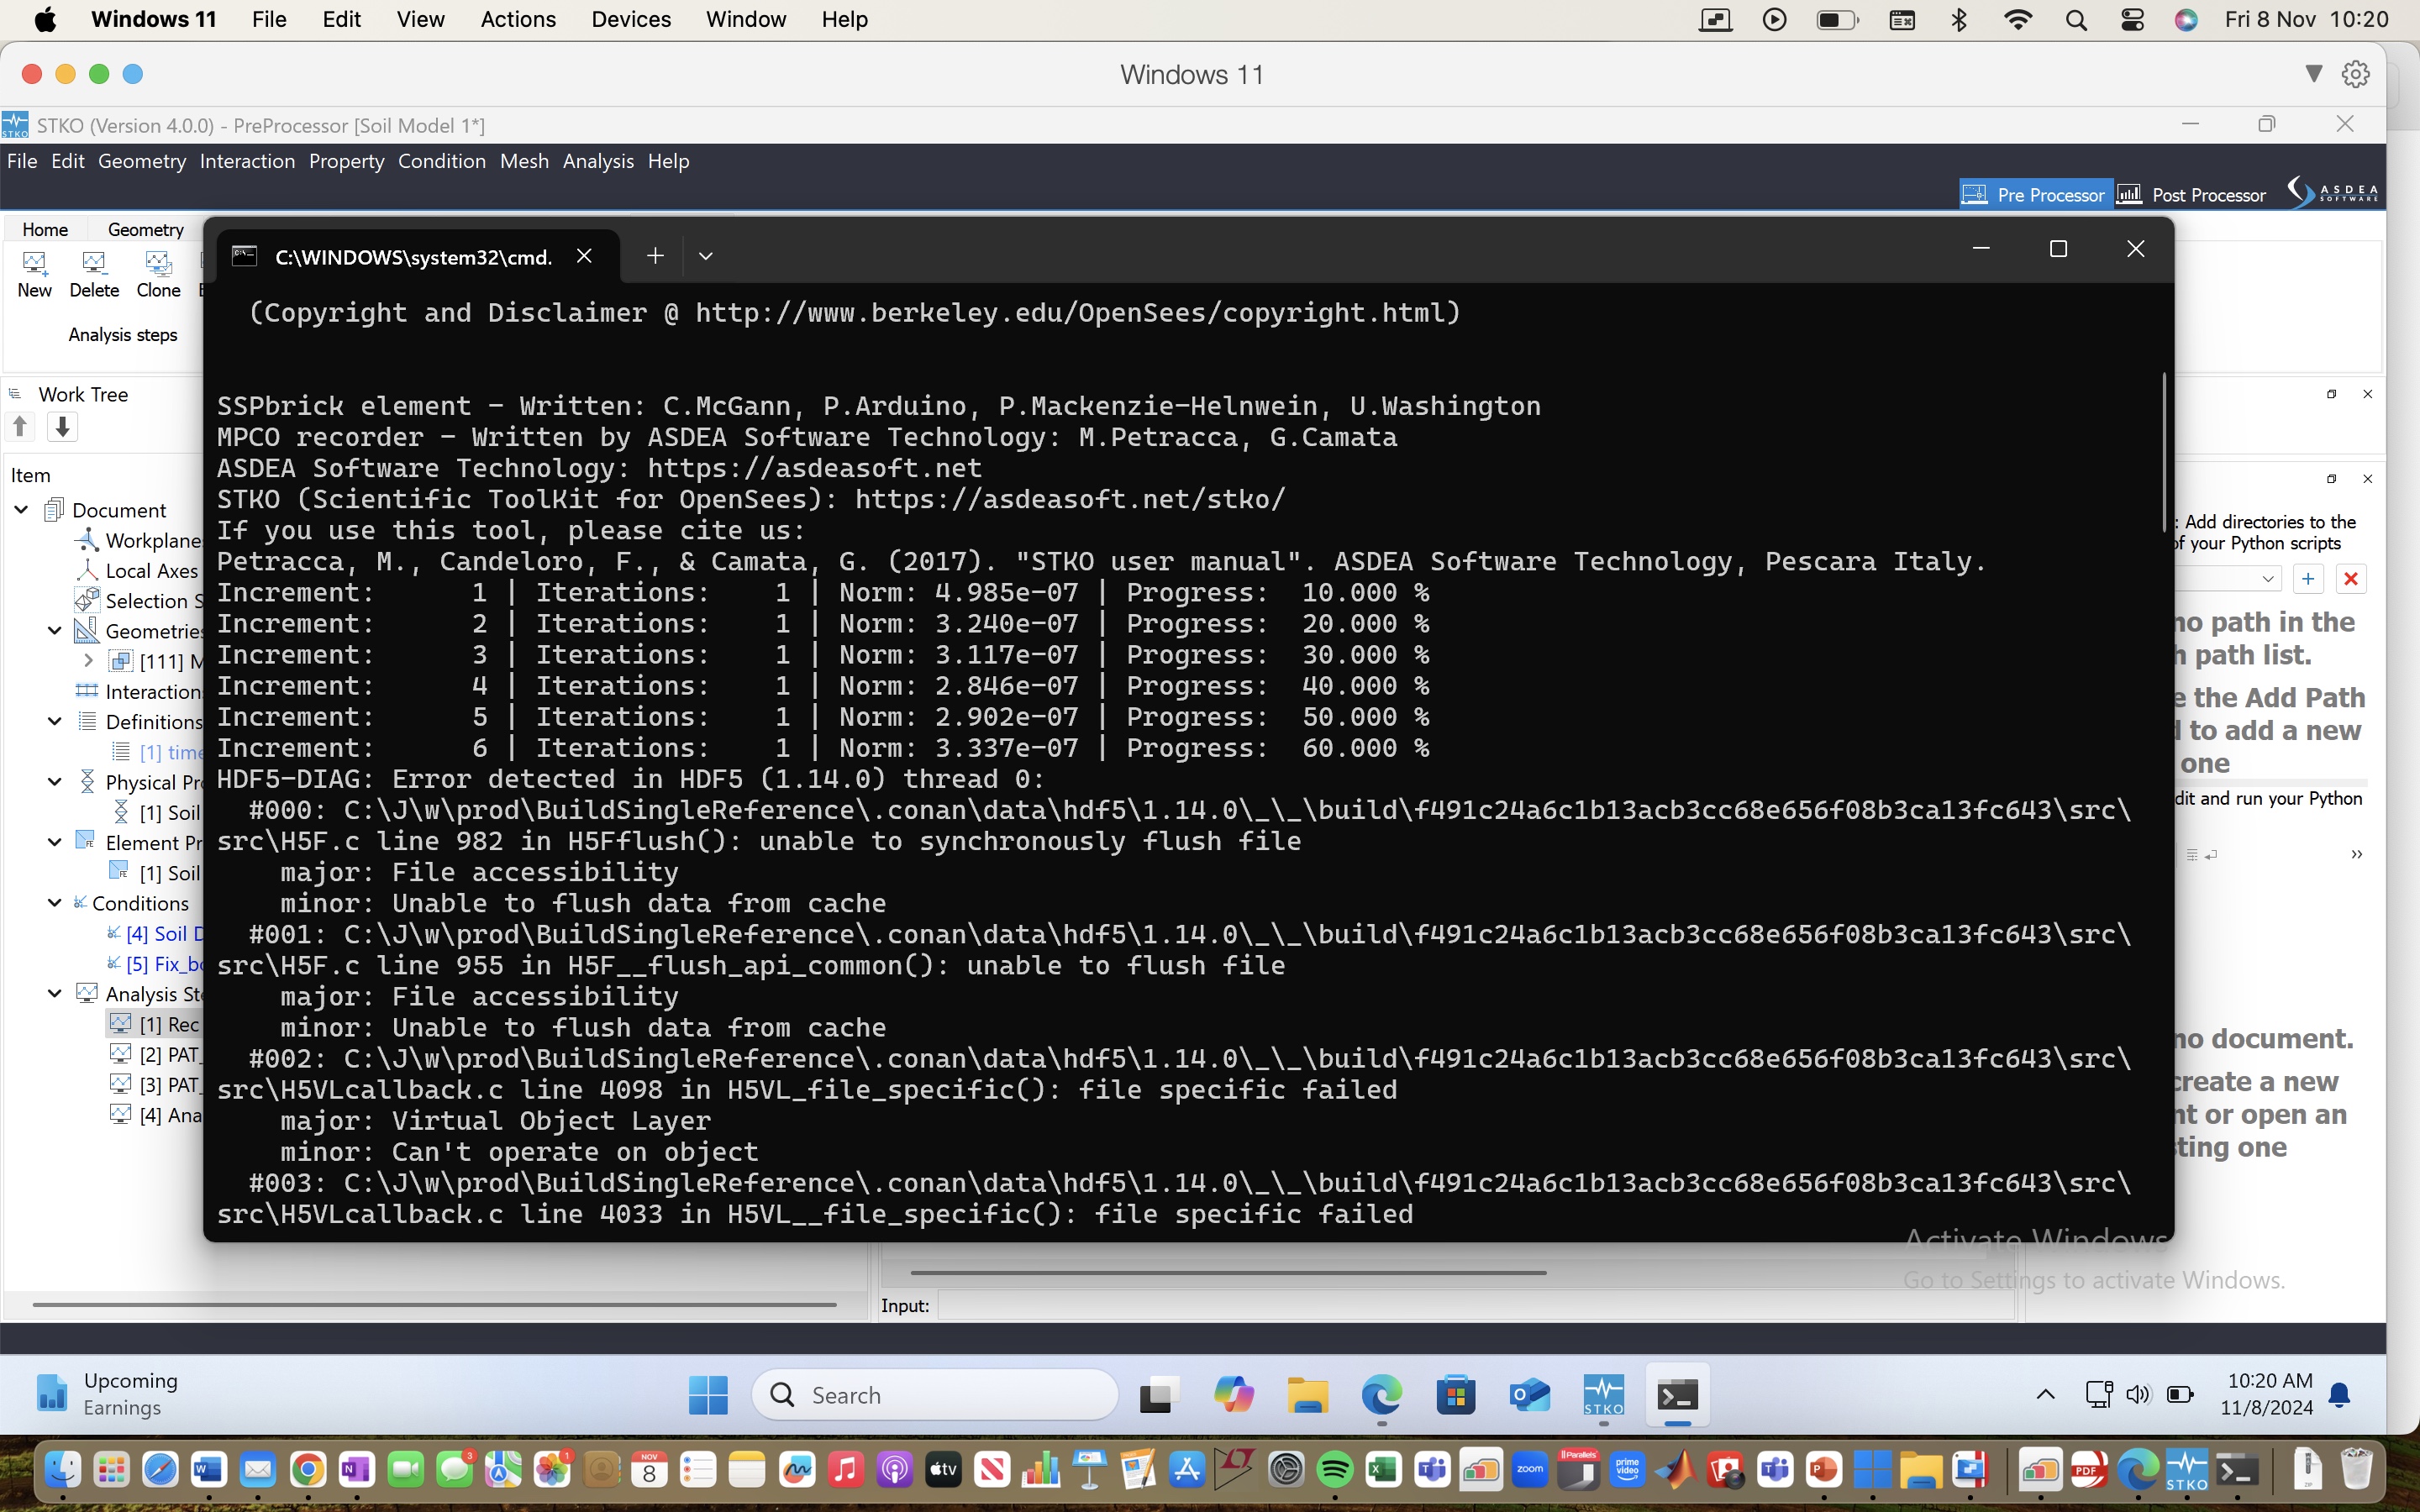Click the New analysis step icon
Screen dimensions: 2420x1512
point(34,273)
